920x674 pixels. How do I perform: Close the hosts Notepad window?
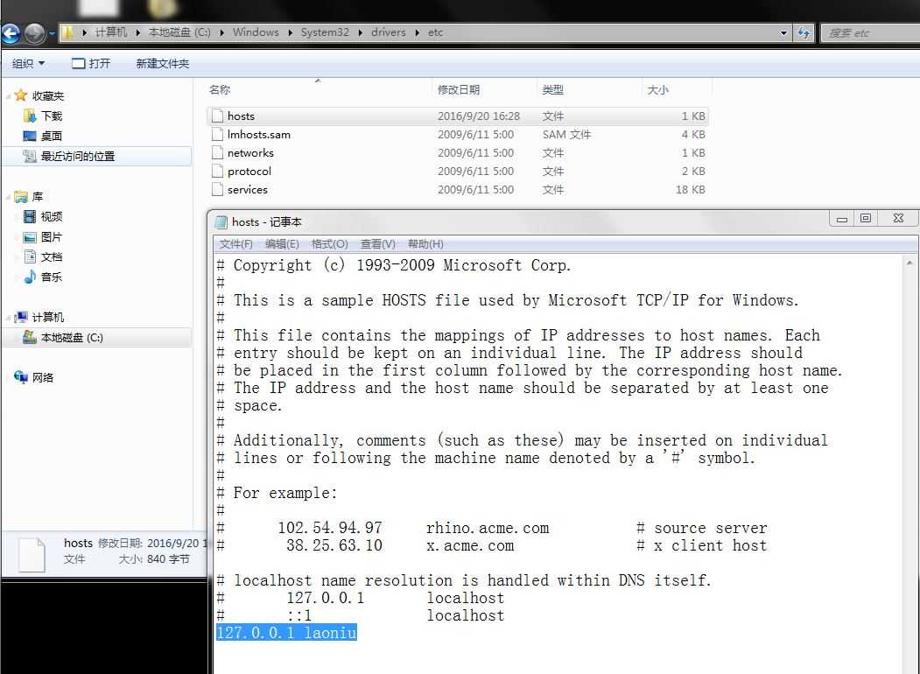898,218
